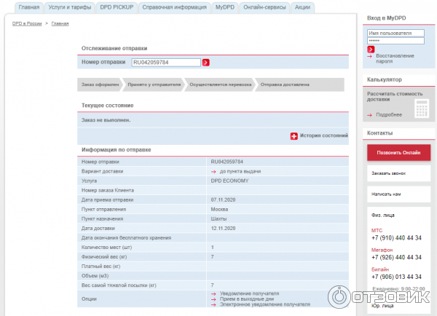The image size is (437, 316).
Task: Click the Заказ не выполнен status text
Action: pos(106,120)
